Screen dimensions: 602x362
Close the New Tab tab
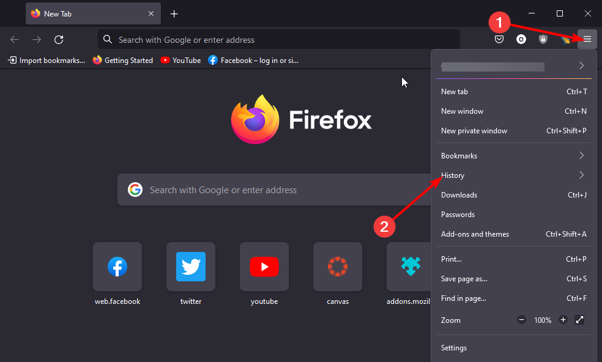(151, 13)
